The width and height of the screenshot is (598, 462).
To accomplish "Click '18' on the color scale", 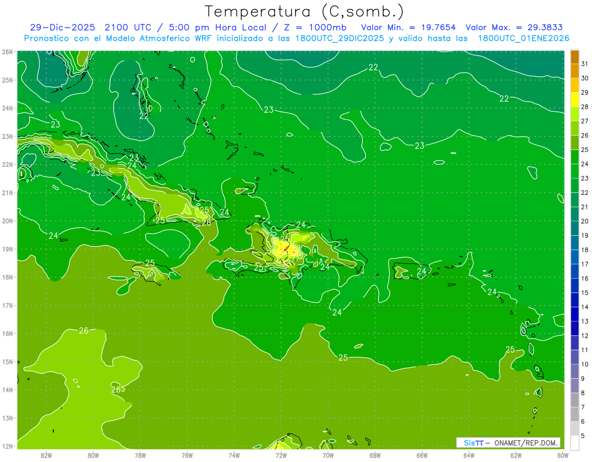I will [x=585, y=250].
